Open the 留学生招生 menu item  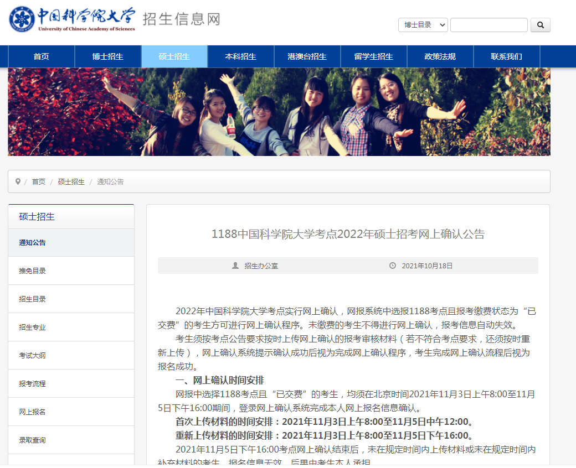coord(373,56)
